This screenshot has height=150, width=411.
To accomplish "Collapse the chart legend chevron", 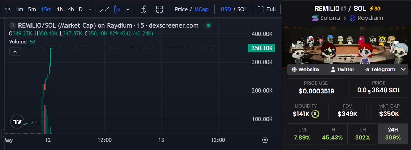I will tap(15, 52).
